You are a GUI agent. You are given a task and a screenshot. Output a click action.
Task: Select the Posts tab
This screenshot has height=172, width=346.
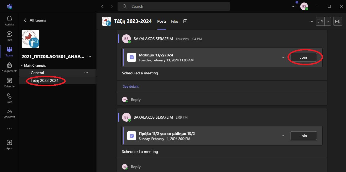click(x=162, y=21)
